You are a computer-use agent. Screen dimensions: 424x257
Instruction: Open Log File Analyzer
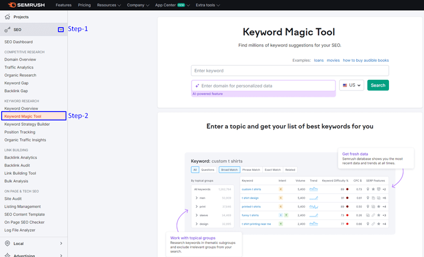point(20,230)
